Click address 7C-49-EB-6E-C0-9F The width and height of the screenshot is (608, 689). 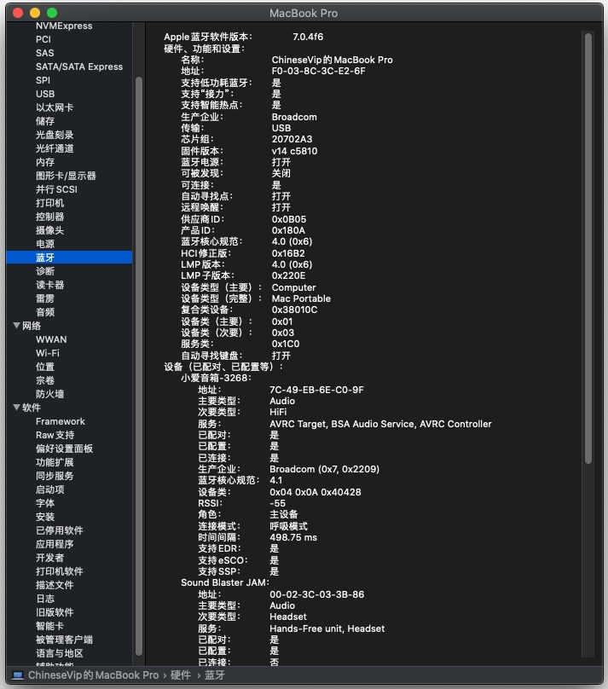tap(316, 390)
